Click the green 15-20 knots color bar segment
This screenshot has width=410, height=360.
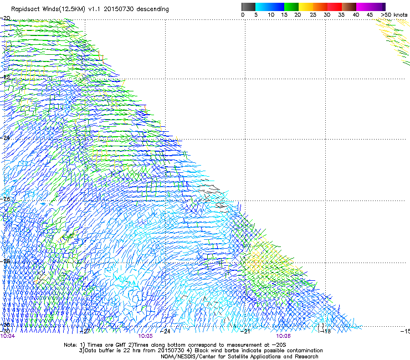[x=291, y=7]
